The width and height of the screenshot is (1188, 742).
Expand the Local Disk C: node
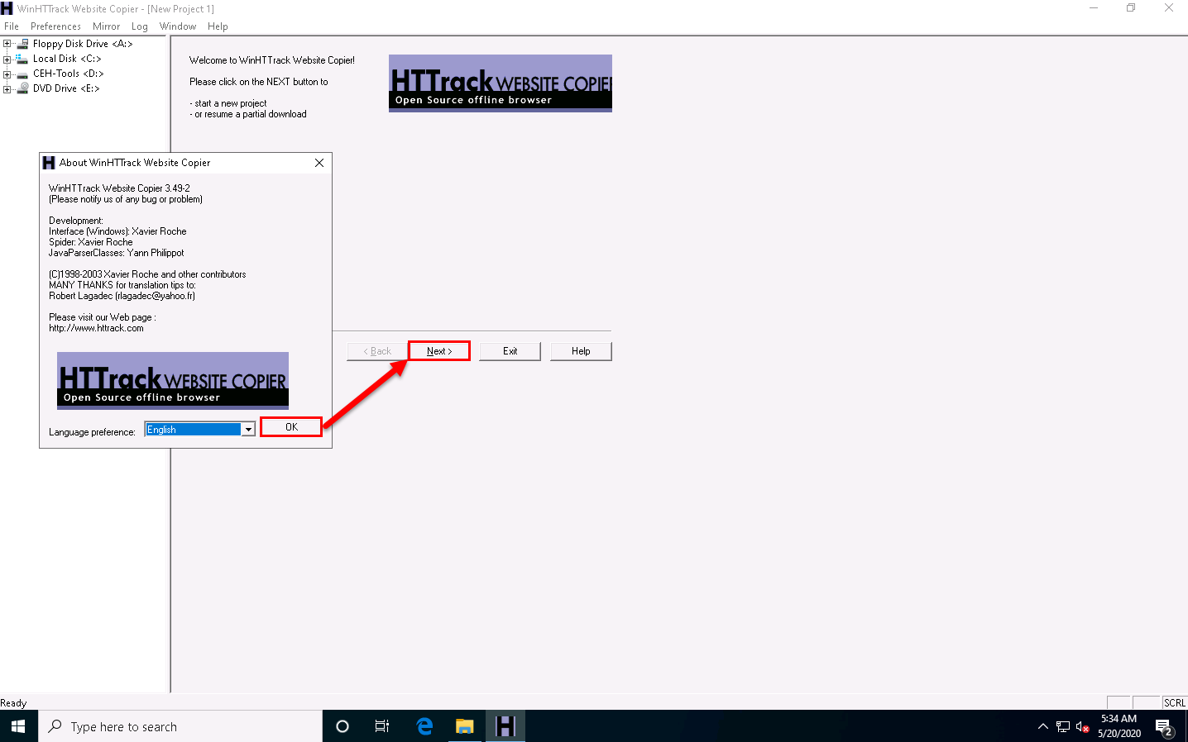coord(7,59)
